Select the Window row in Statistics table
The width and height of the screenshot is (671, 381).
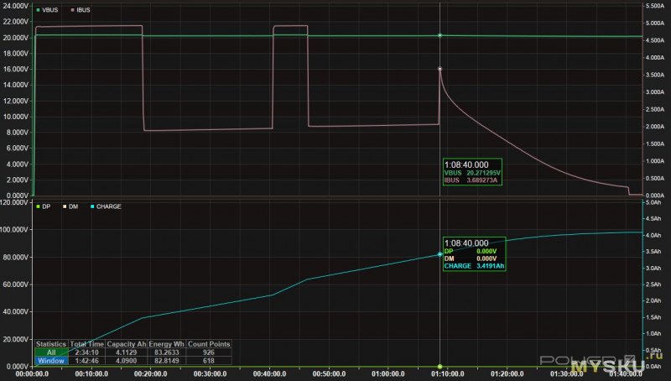pyautogui.click(x=50, y=361)
